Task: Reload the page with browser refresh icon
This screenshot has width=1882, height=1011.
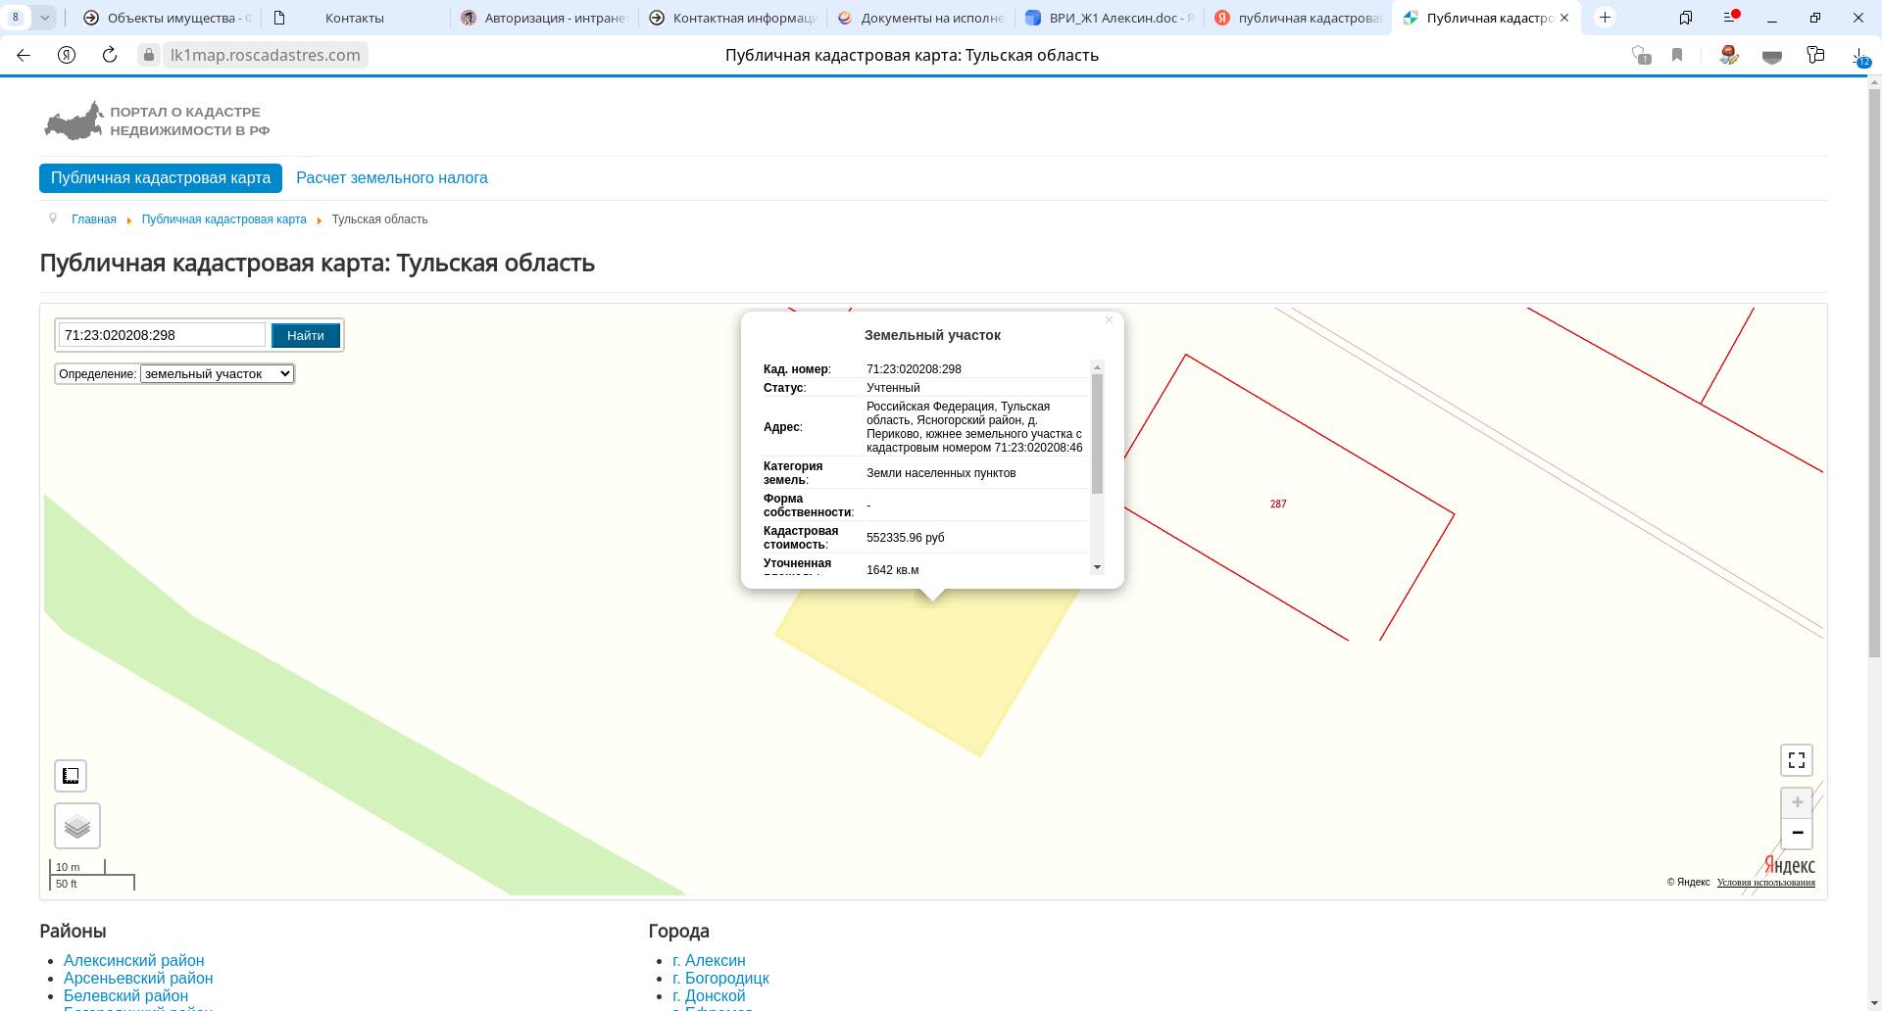Action: [110, 55]
